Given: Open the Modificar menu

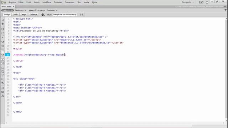Looking at the screenshot, I should pyautogui.click(x=47, y=2).
